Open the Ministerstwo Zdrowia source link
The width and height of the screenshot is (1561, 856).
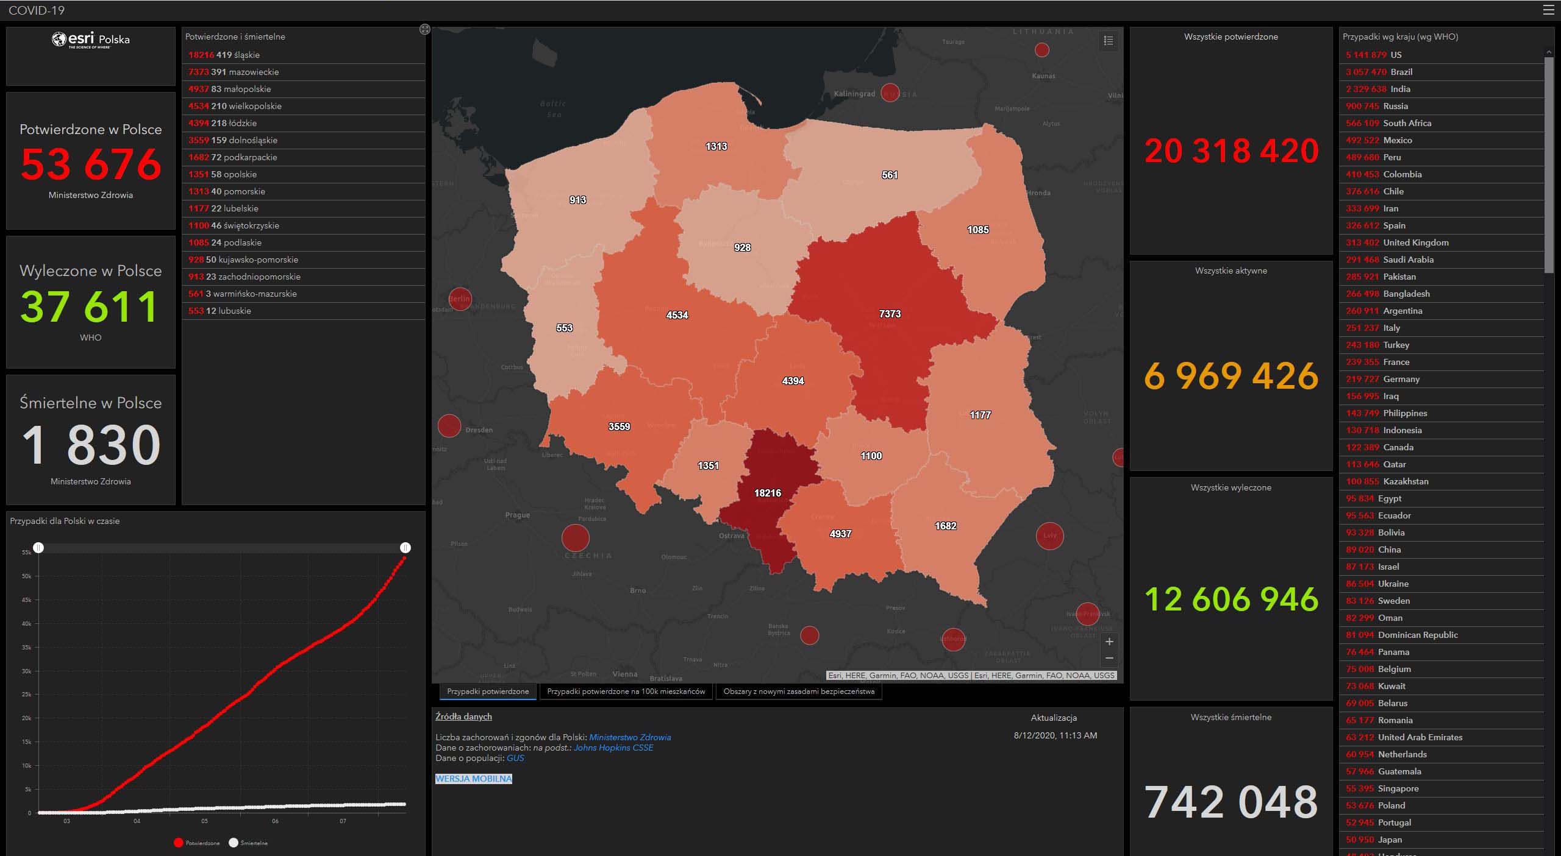[630, 737]
